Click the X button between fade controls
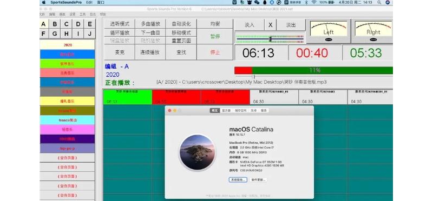 point(270,25)
